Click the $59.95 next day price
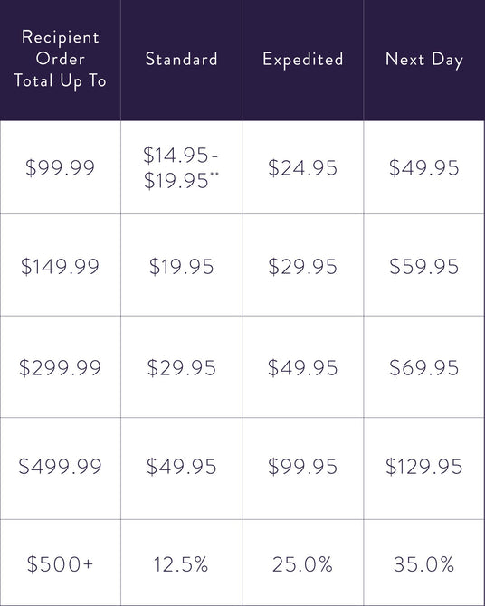Image resolution: width=485 pixels, height=606 pixels. click(423, 267)
